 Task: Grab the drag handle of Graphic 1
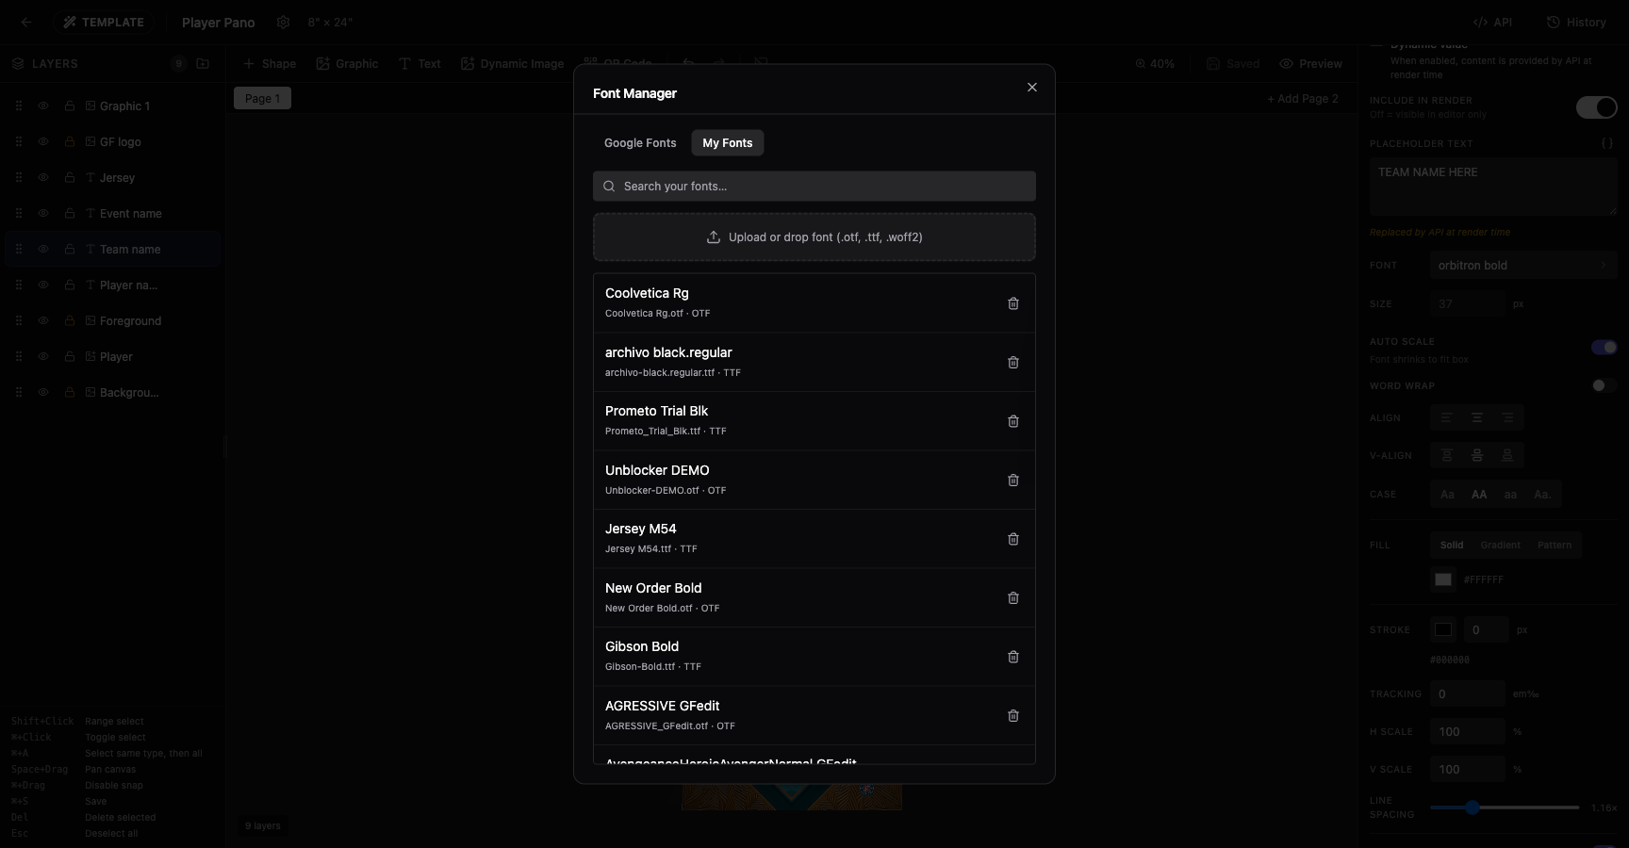pos(18,106)
